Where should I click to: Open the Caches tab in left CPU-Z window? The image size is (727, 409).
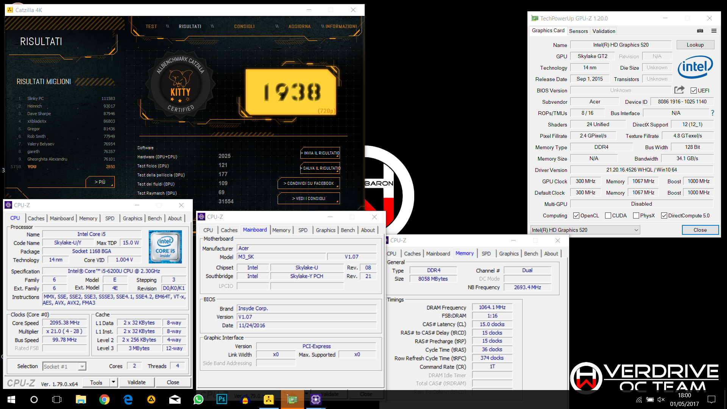(36, 218)
